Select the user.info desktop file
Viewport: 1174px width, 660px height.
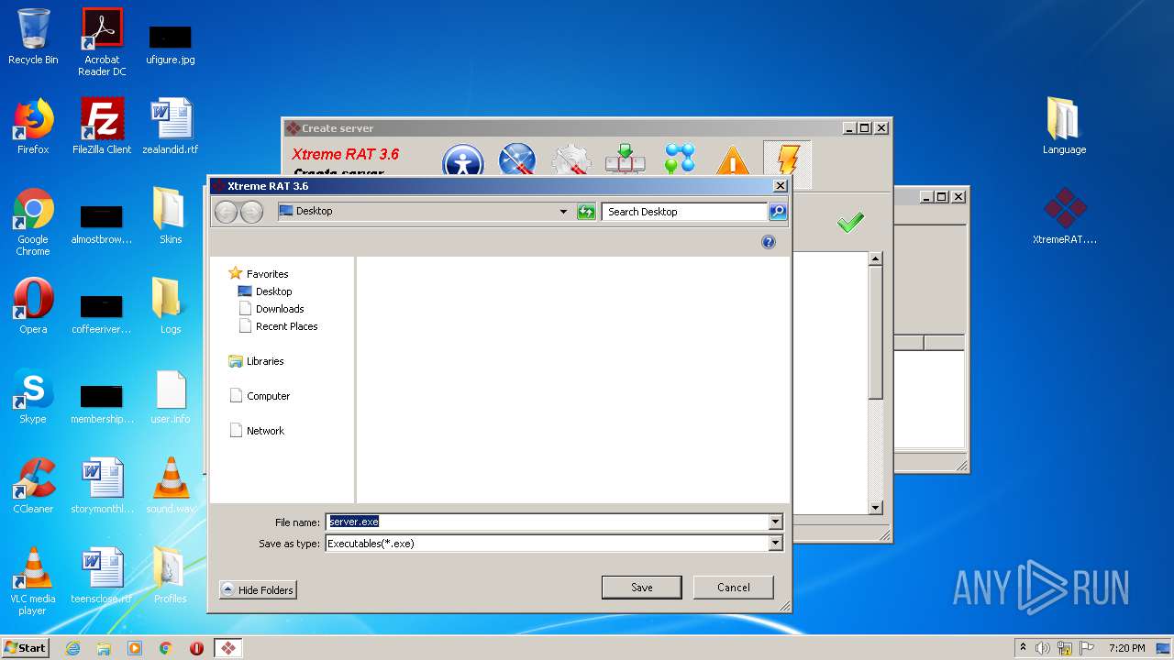point(171,396)
